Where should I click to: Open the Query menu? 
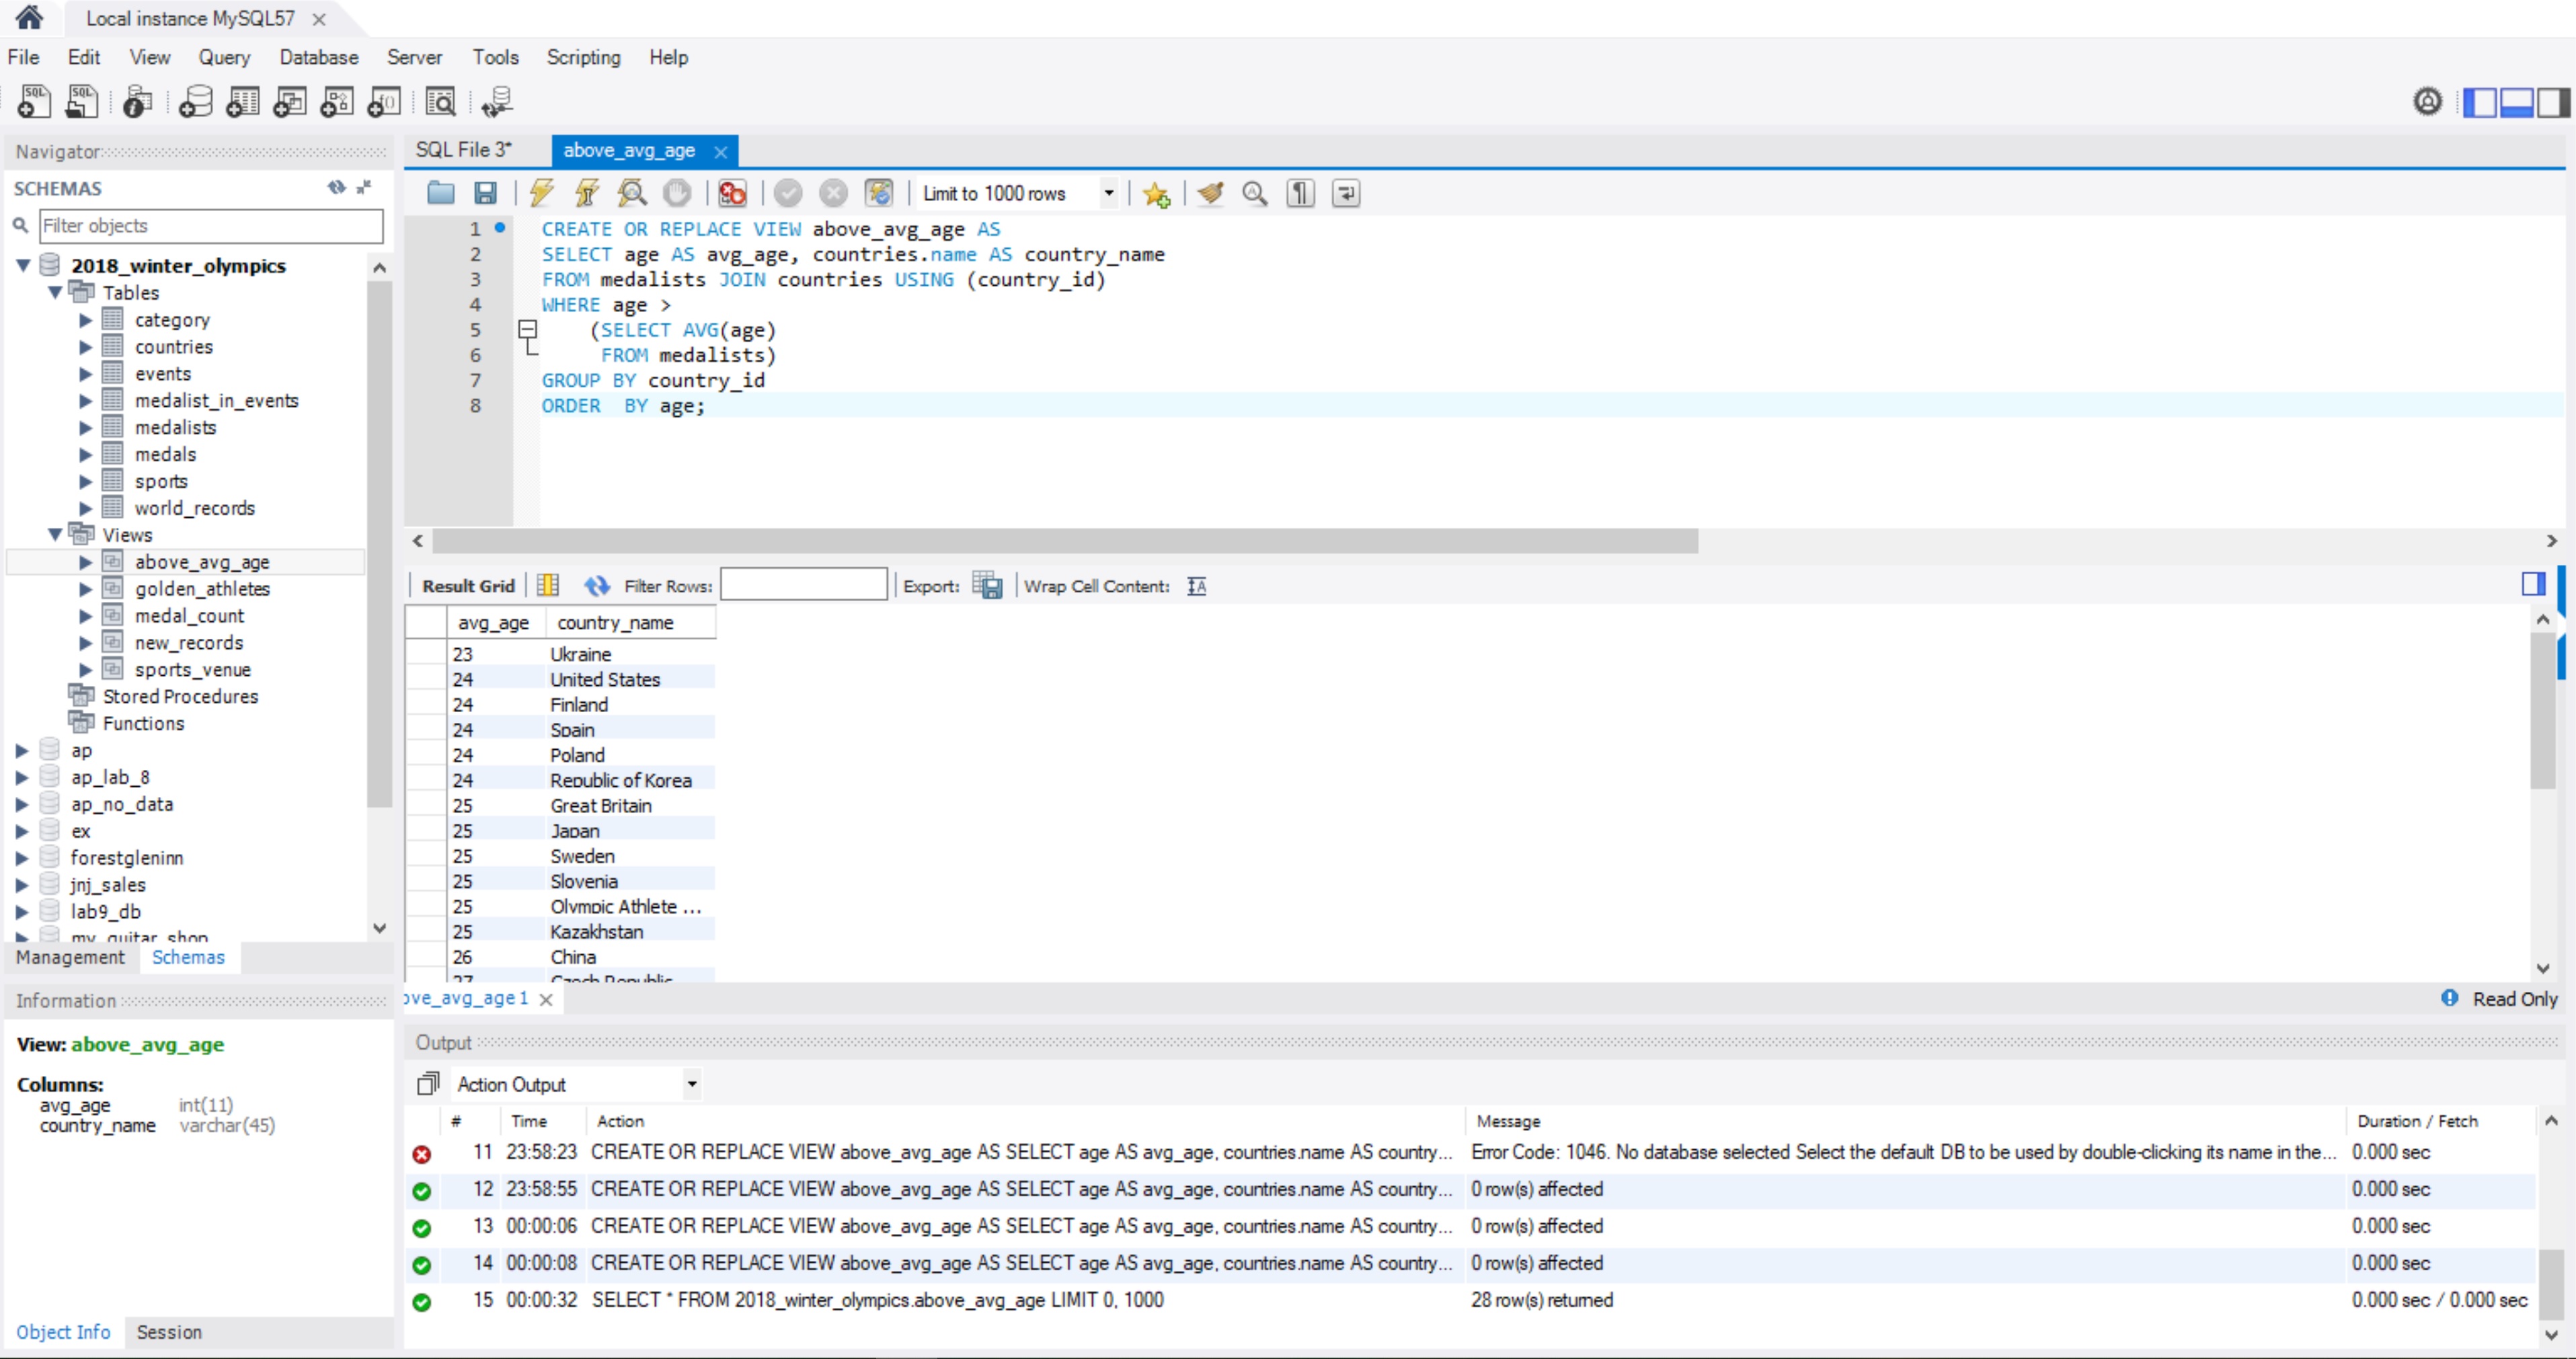pyautogui.click(x=223, y=57)
